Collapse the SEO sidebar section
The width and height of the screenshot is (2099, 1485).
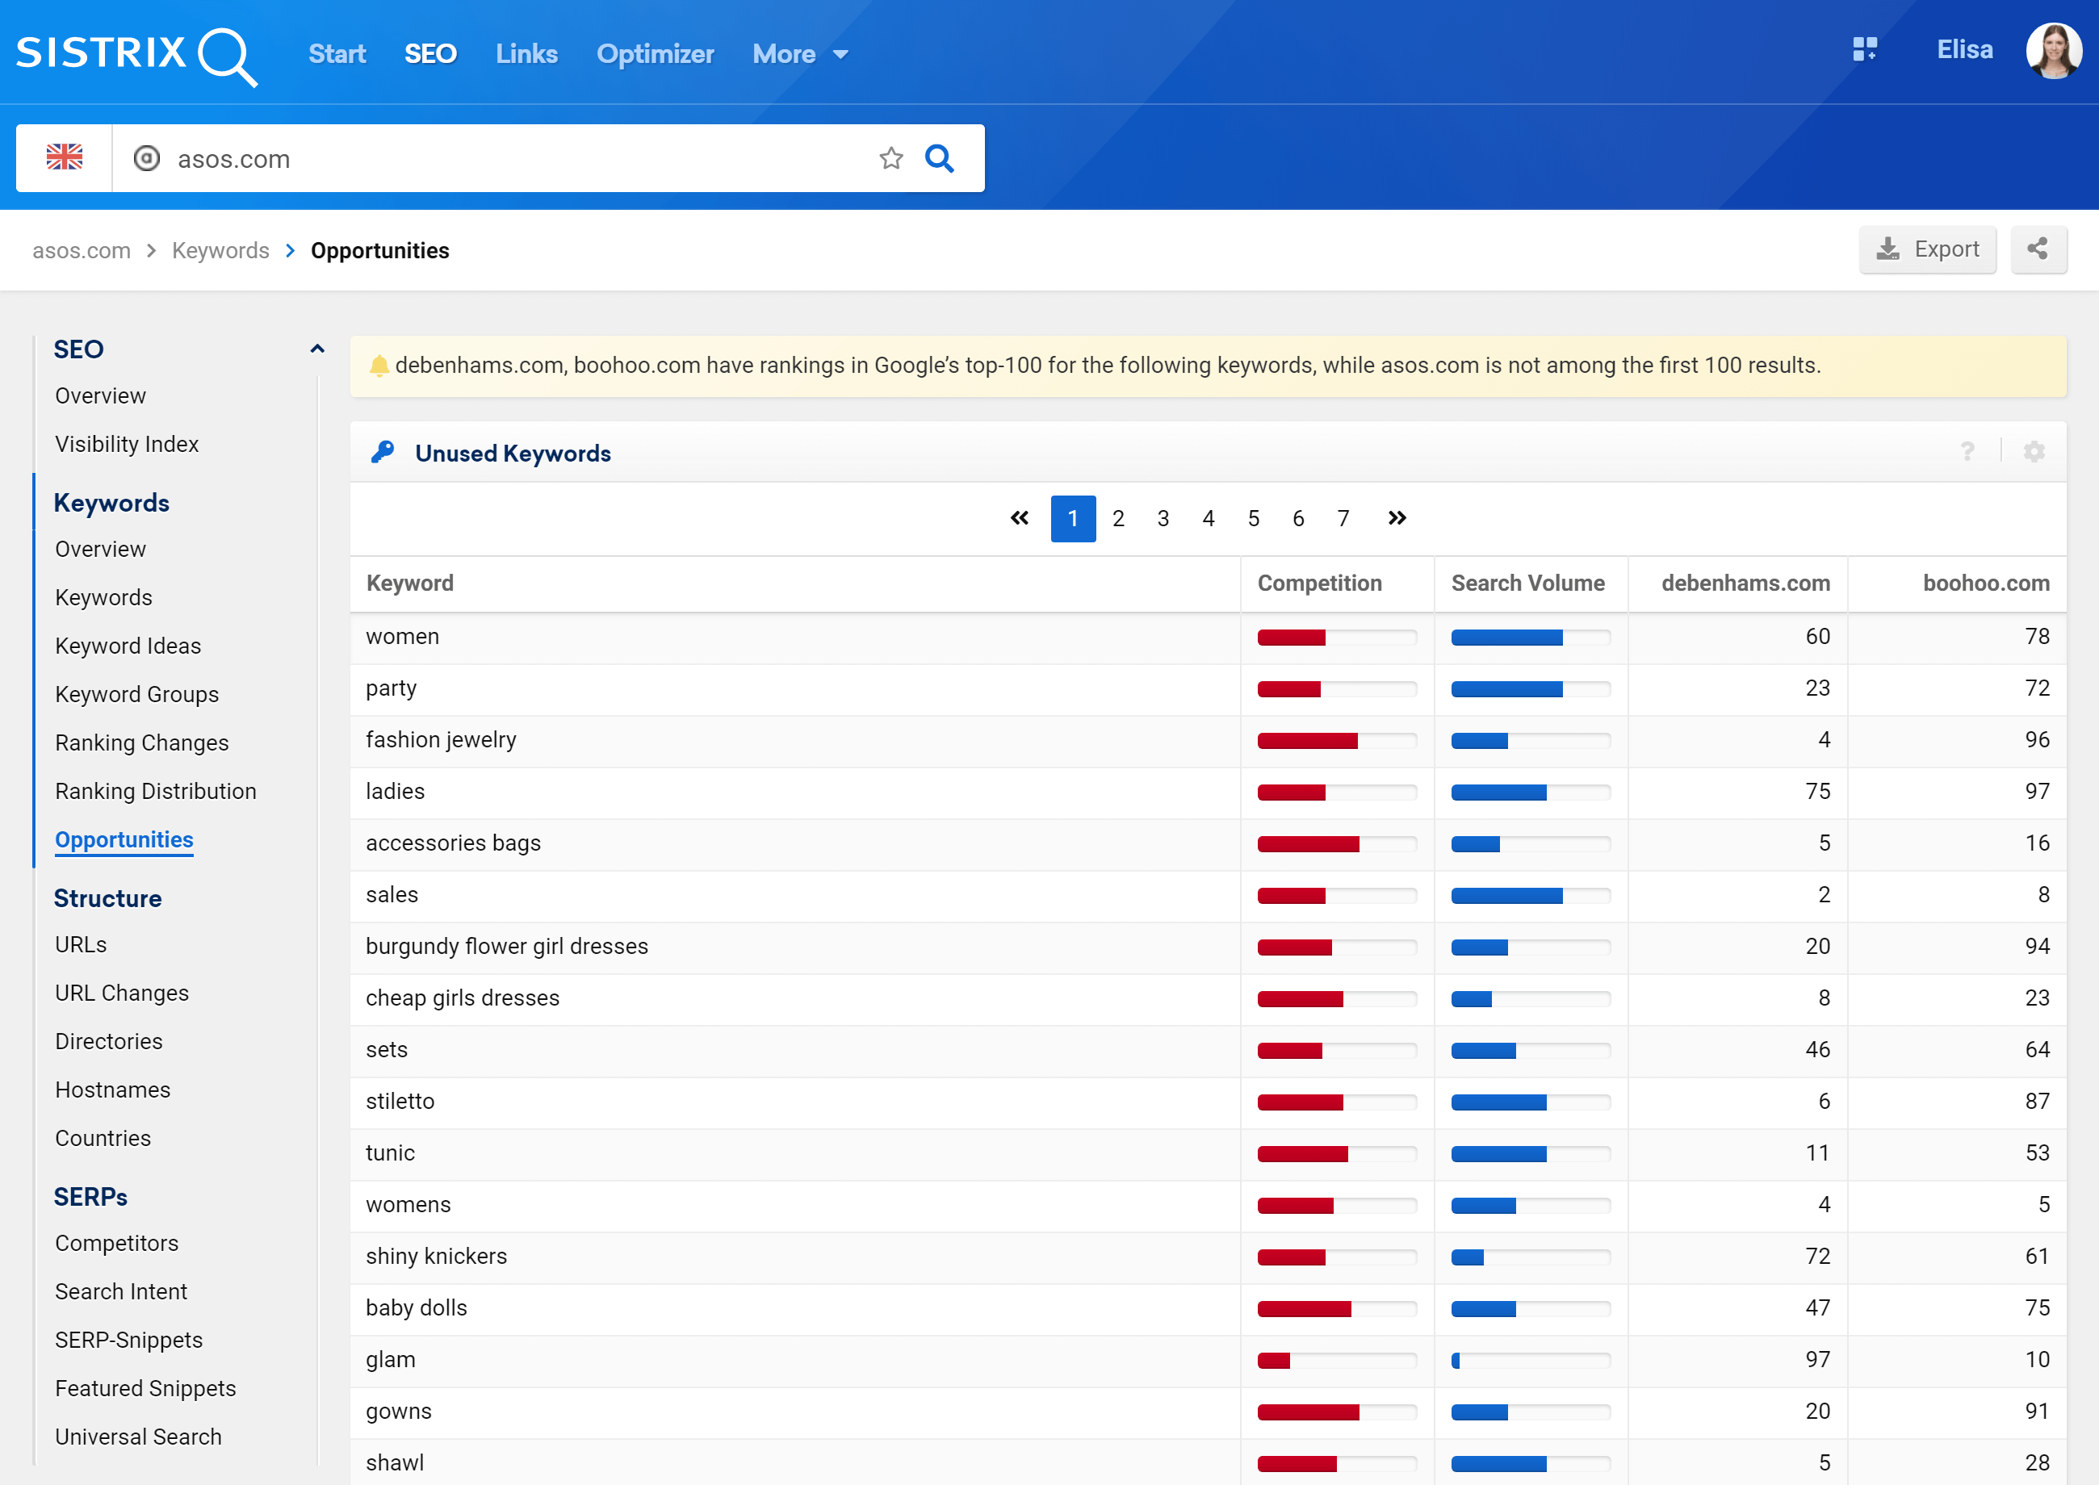click(x=317, y=349)
